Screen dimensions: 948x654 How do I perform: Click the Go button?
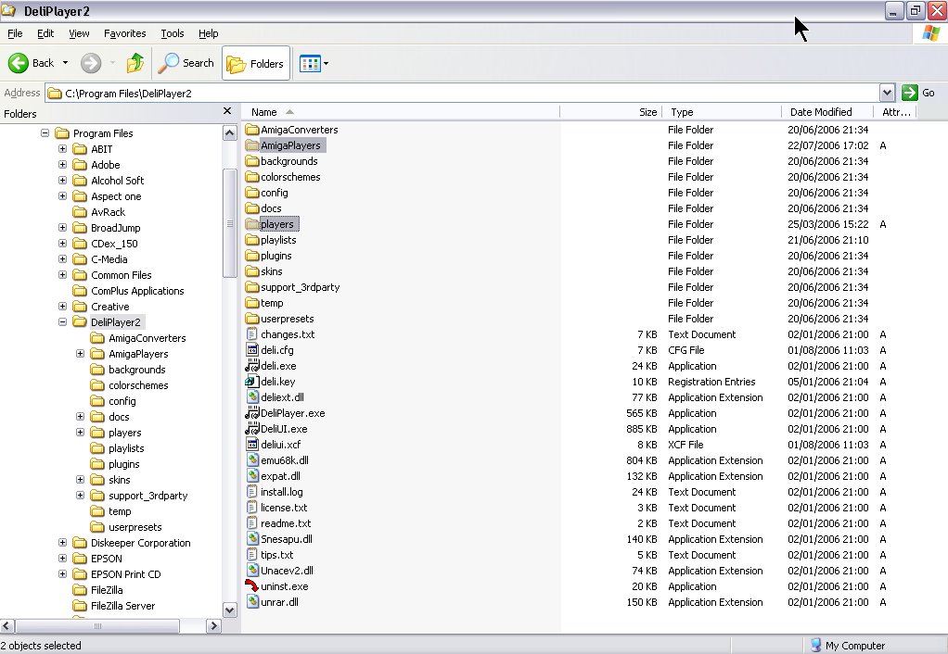(918, 93)
